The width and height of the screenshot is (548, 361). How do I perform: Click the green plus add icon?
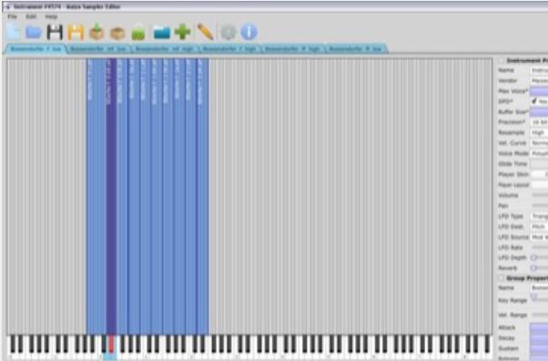pyautogui.click(x=182, y=32)
